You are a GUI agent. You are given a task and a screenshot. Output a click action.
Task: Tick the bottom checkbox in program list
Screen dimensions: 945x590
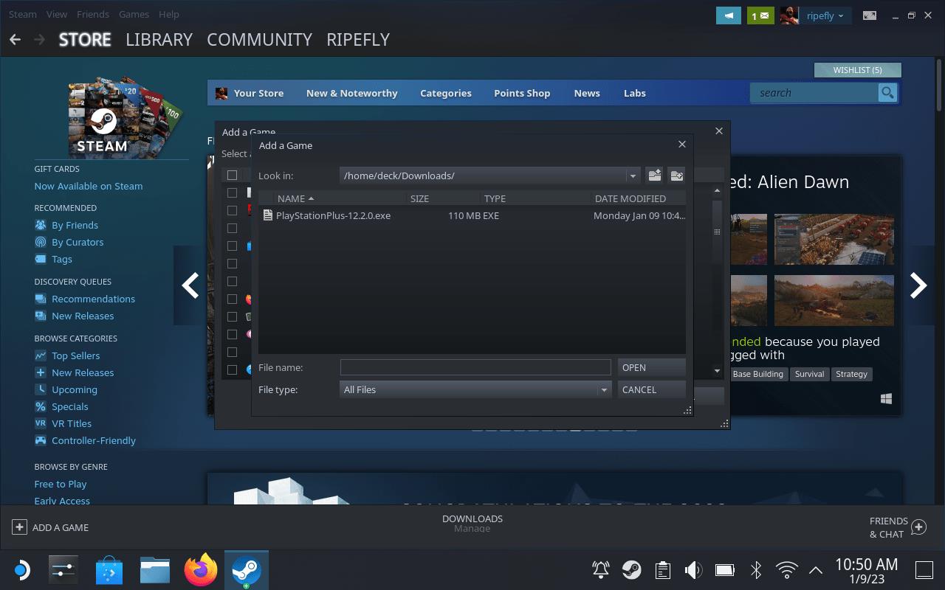232,369
